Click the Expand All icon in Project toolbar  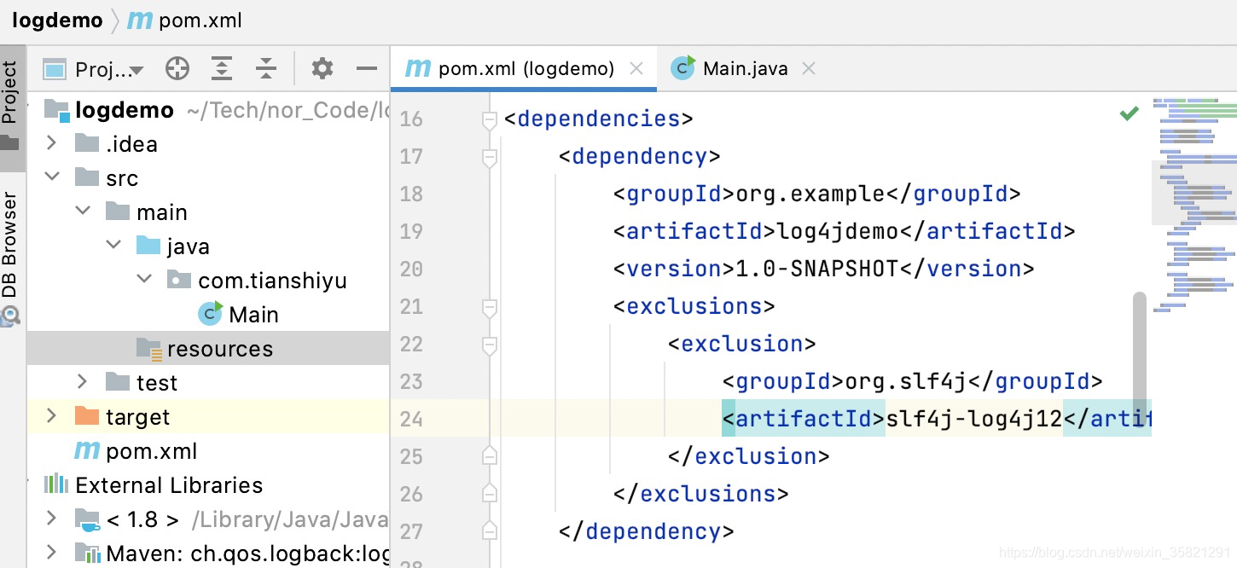point(222,69)
